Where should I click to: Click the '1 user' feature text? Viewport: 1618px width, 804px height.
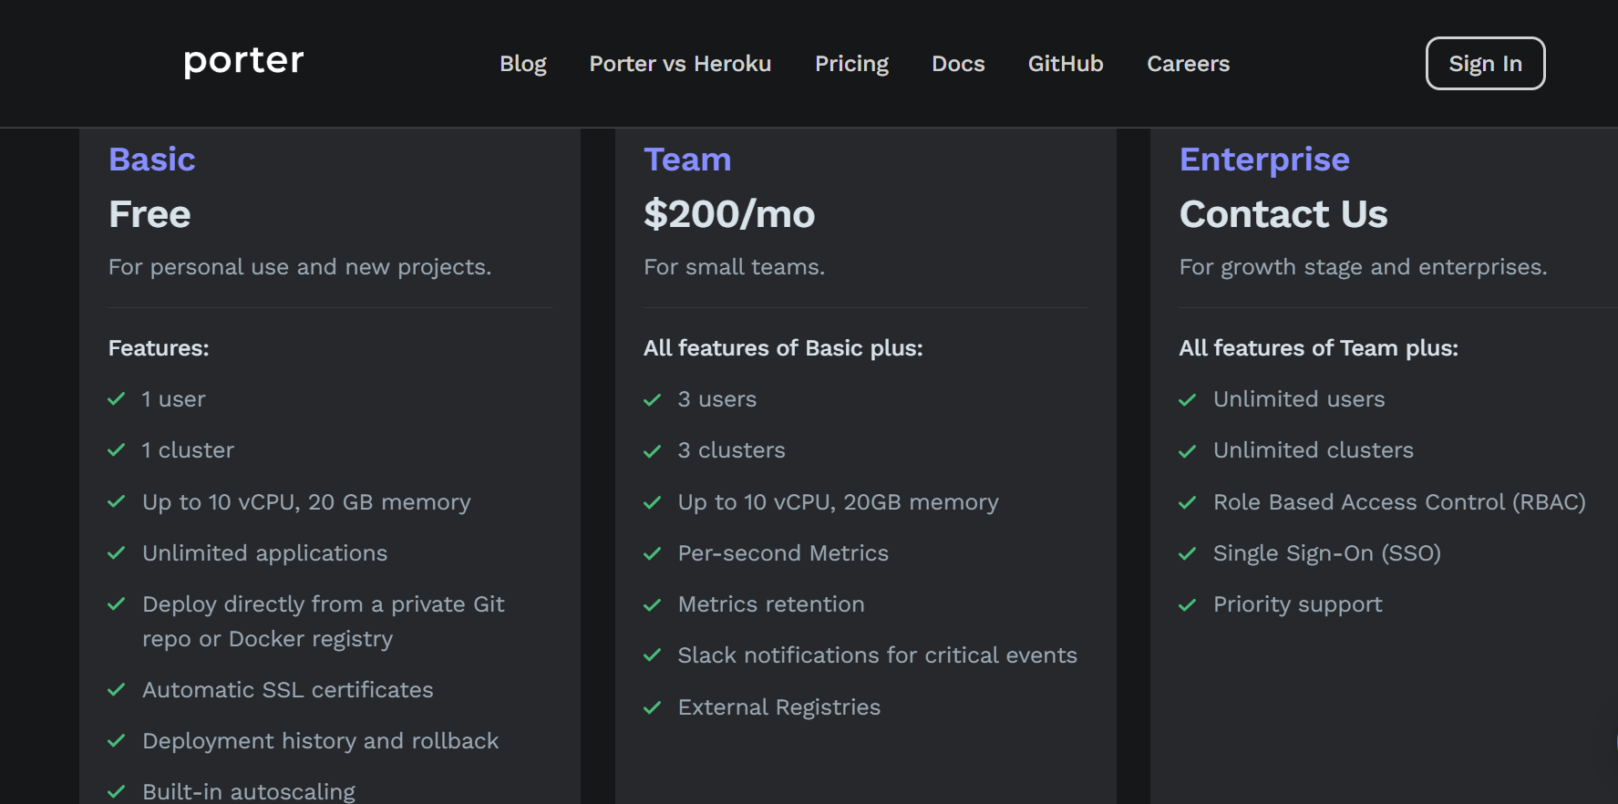point(174,399)
